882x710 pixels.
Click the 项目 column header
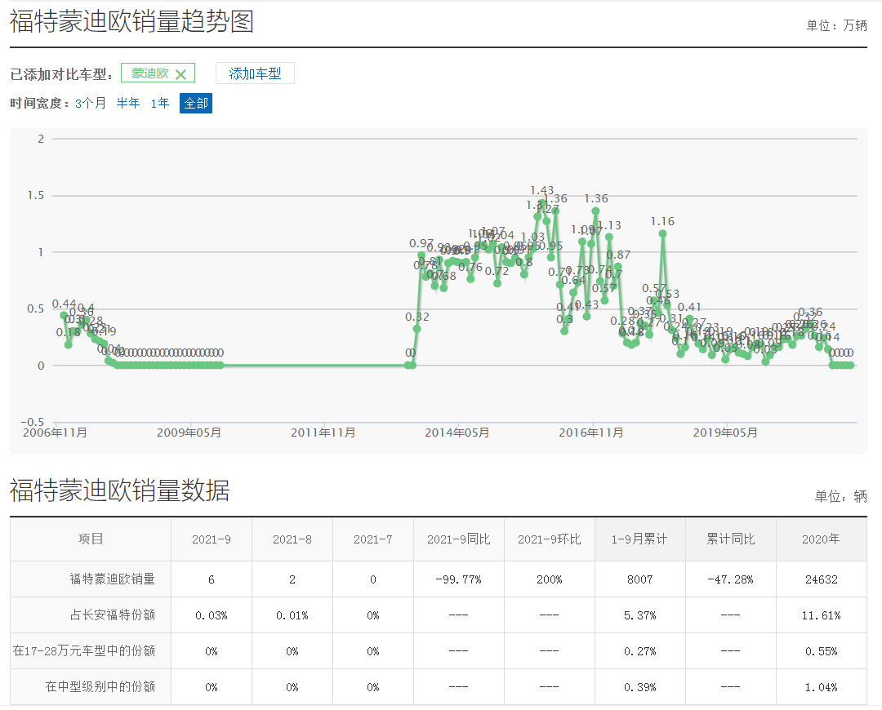91,539
